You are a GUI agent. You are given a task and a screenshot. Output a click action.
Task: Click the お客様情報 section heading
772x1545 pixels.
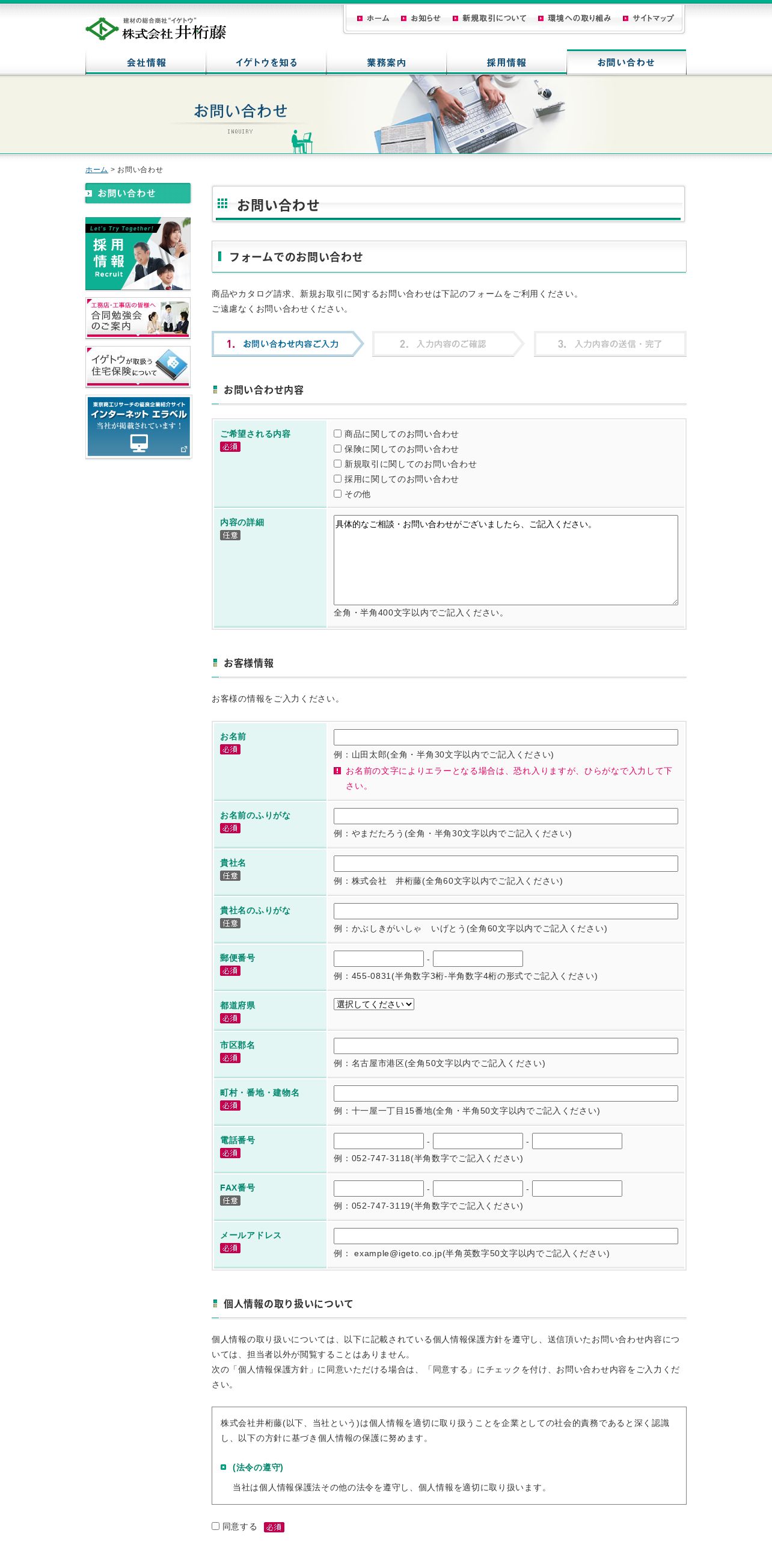(248, 663)
